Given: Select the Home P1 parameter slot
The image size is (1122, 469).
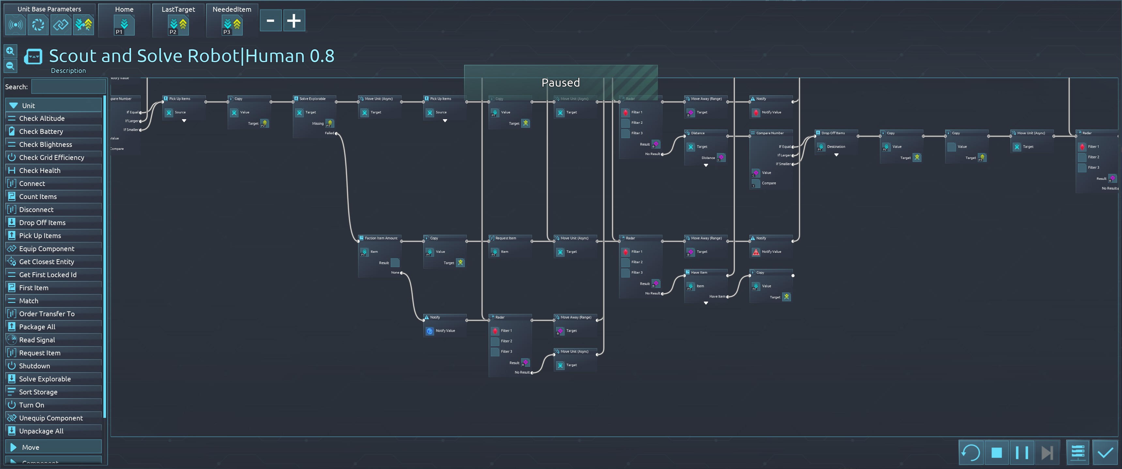Looking at the screenshot, I should coord(124,25).
